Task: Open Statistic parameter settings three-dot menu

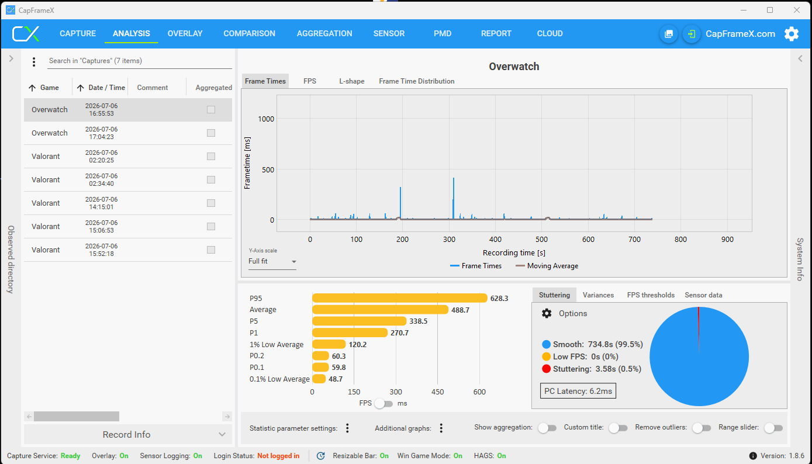Action: click(x=347, y=428)
